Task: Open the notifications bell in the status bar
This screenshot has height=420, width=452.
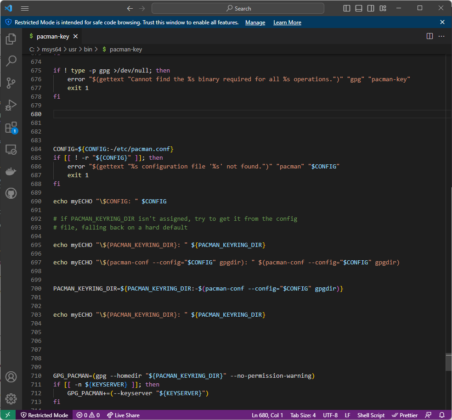Action: point(441,415)
